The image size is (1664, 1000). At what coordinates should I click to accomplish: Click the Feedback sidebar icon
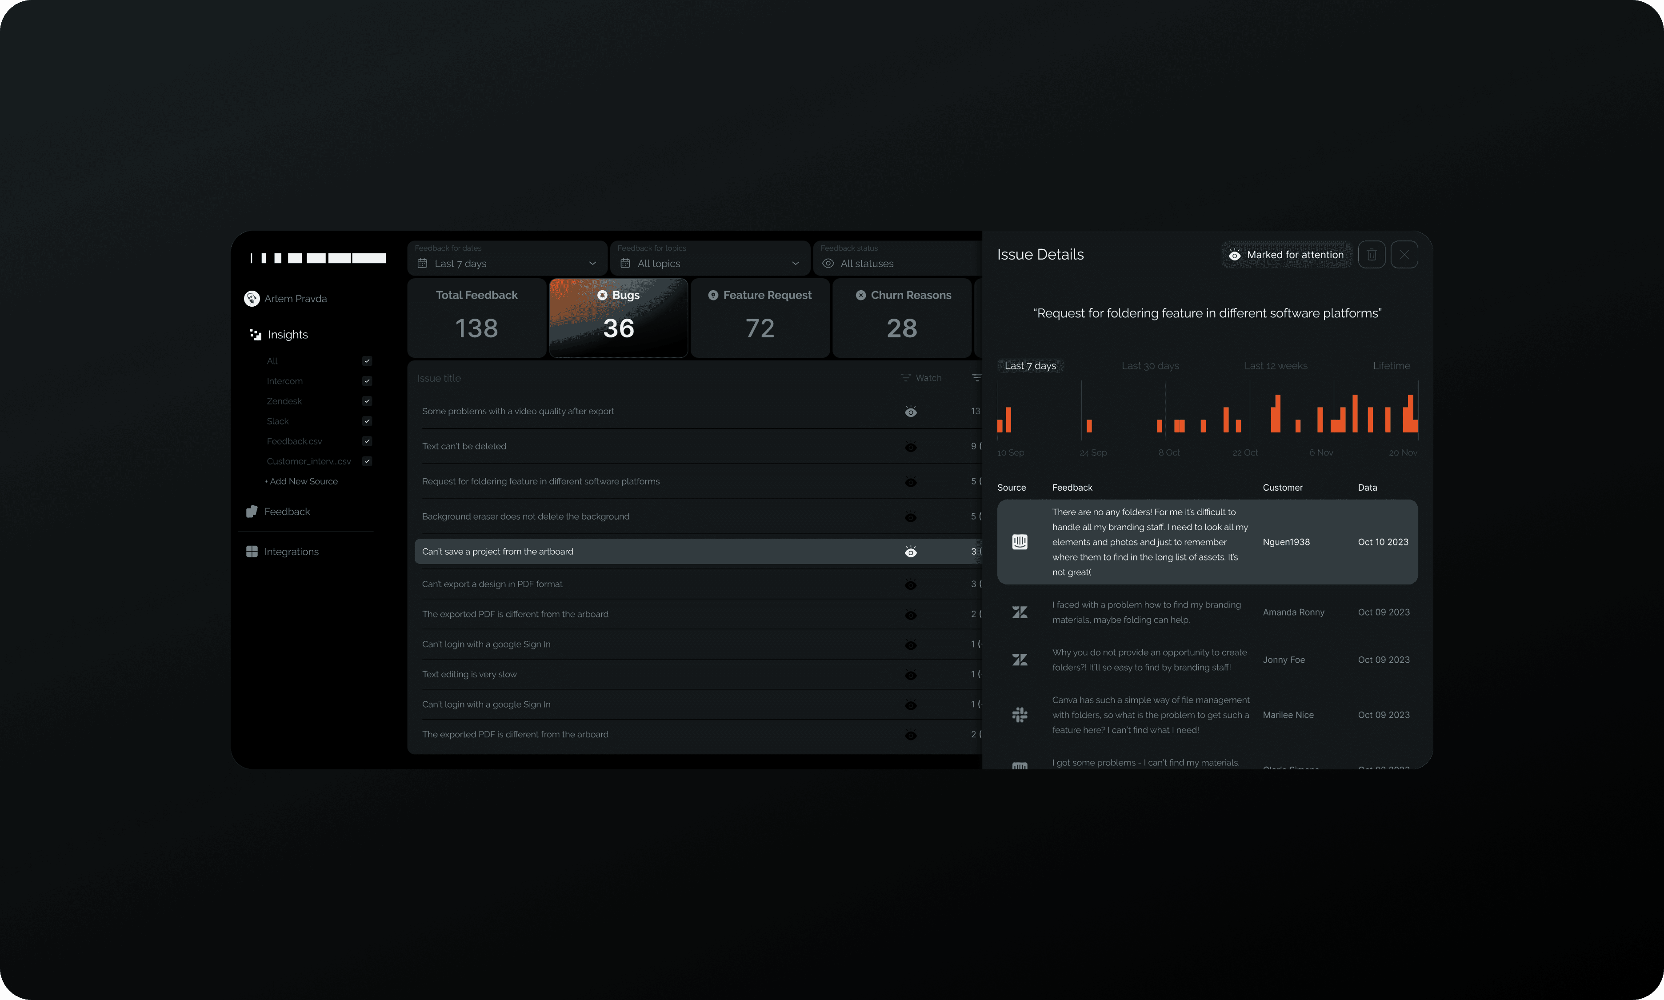252,512
